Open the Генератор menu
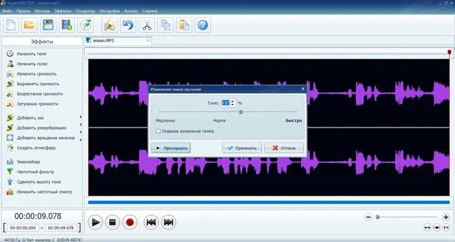This screenshot has height=242, width=455. [x=86, y=11]
